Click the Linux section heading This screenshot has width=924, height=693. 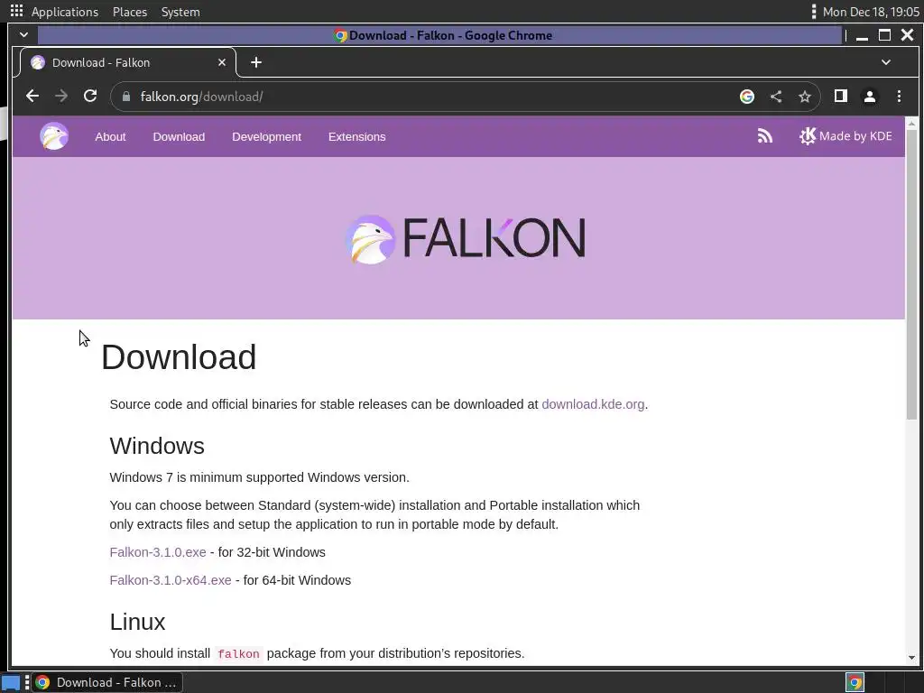click(137, 623)
